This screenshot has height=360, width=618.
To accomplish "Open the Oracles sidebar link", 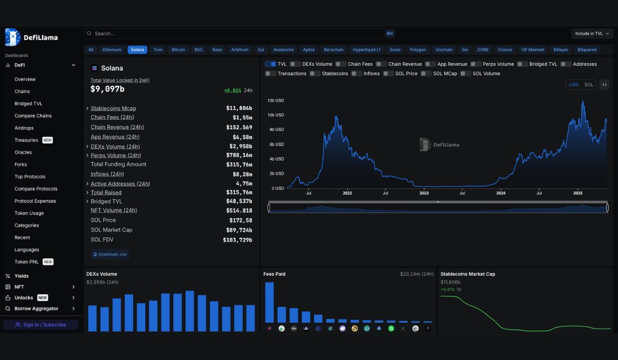I will (x=23, y=152).
